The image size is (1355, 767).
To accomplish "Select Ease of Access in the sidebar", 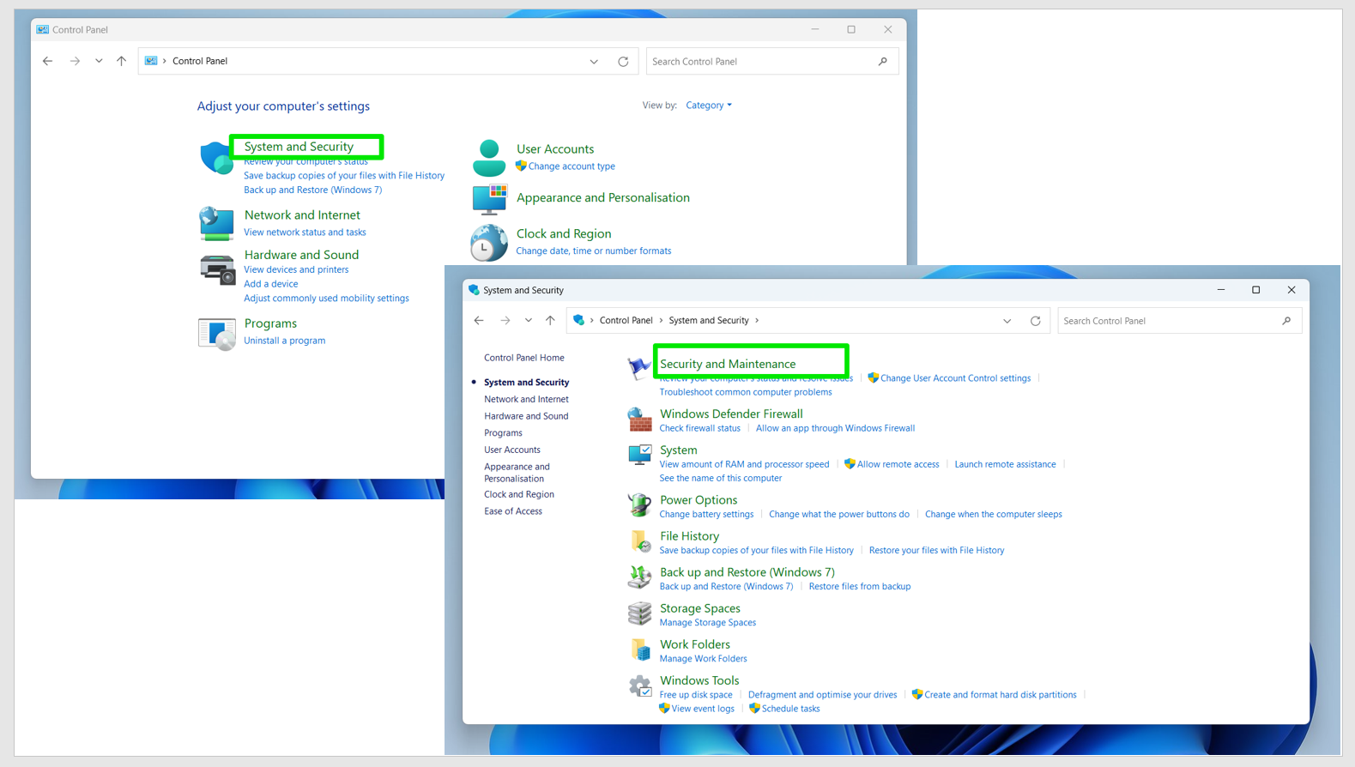I will [513, 511].
